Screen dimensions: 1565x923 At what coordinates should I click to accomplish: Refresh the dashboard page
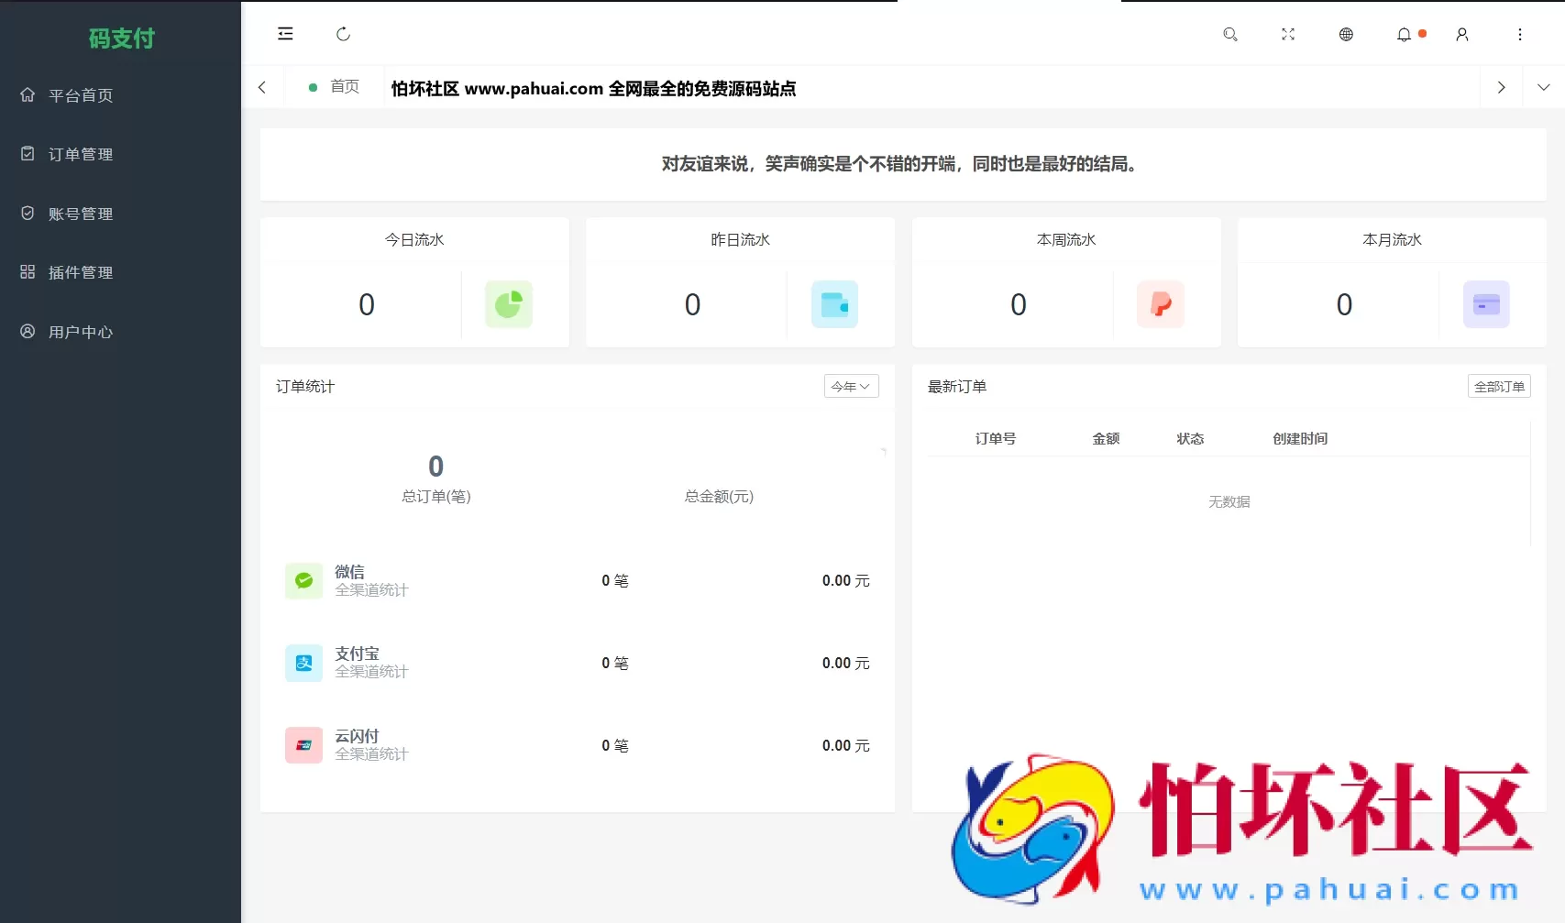343,34
